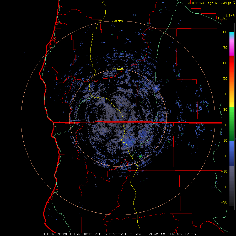Click the 40 value on dBZ scale
The width and height of the screenshot is (236, 236).
225,94
